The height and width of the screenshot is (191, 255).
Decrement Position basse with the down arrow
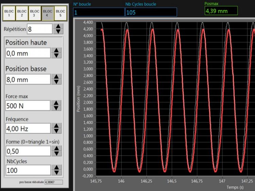pos(56,82)
